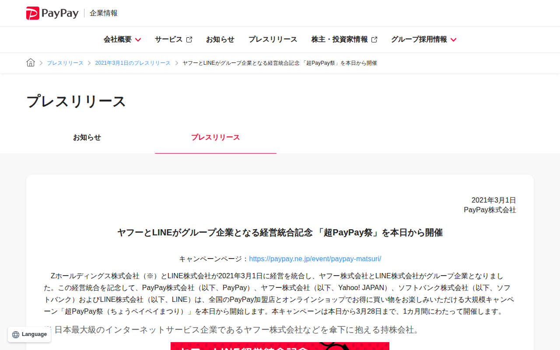Click the date 2021年3月1日 in article

[x=494, y=200]
